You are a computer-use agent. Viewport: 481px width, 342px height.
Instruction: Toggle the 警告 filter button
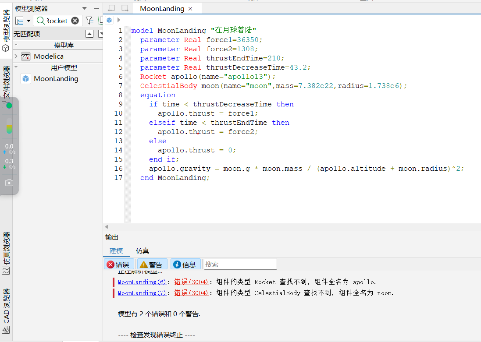pos(152,264)
